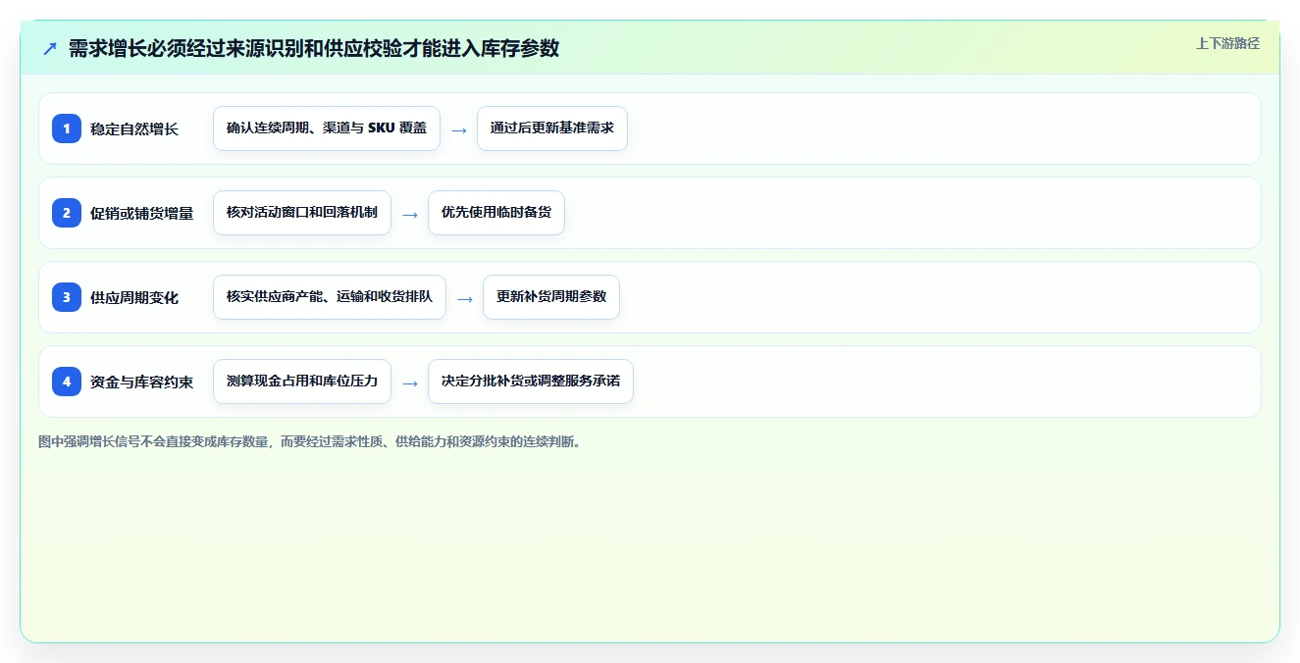Select the 测算现金占用和库位压力 box
The image size is (1300, 663).
(x=302, y=382)
